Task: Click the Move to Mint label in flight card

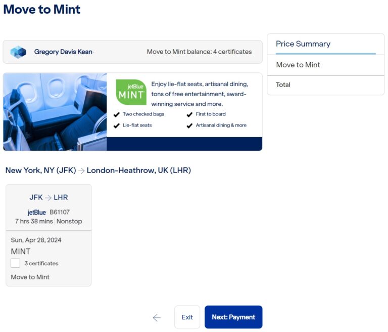Action: point(30,277)
